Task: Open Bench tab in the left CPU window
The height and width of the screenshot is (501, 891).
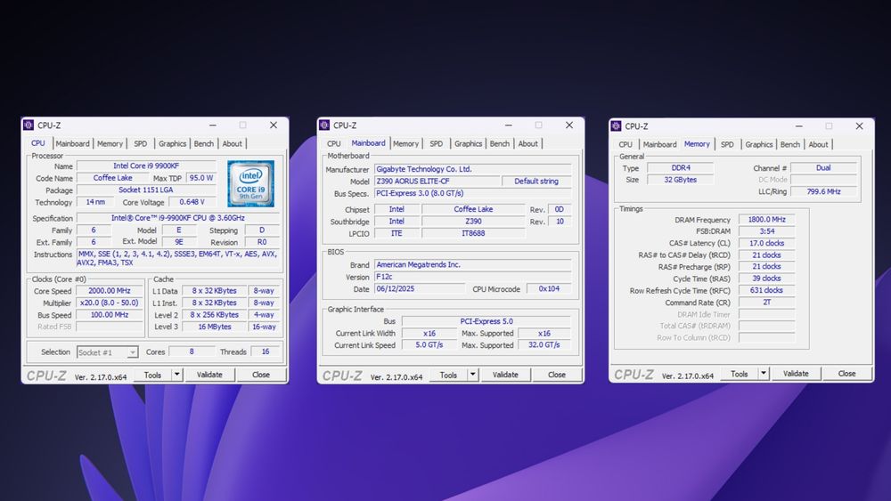Action: (x=203, y=143)
